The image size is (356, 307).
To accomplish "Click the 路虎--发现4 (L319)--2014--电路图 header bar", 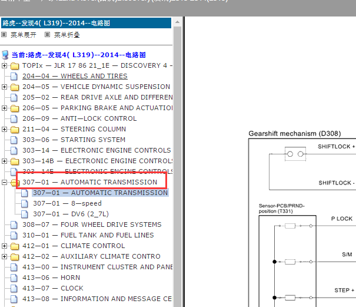I will (86, 23).
